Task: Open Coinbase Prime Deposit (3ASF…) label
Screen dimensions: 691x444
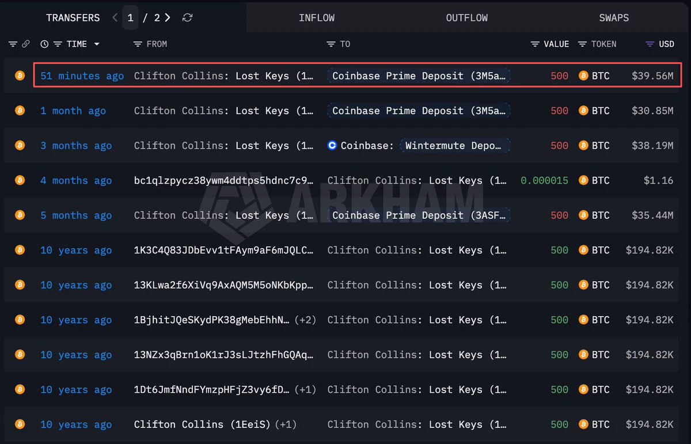Action: (419, 215)
